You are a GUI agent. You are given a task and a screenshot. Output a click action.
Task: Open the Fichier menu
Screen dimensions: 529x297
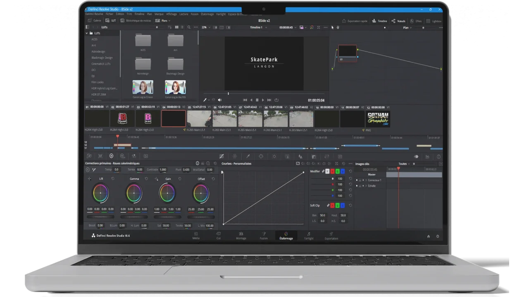click(110, 14)
